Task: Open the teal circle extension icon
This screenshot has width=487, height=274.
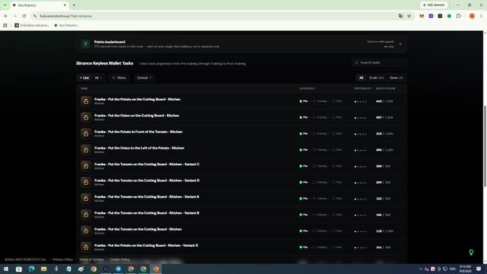Action: (x=449, y=16)
